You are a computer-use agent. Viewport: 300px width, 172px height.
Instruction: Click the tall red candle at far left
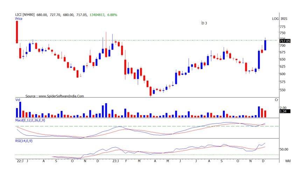pos(16,32)
